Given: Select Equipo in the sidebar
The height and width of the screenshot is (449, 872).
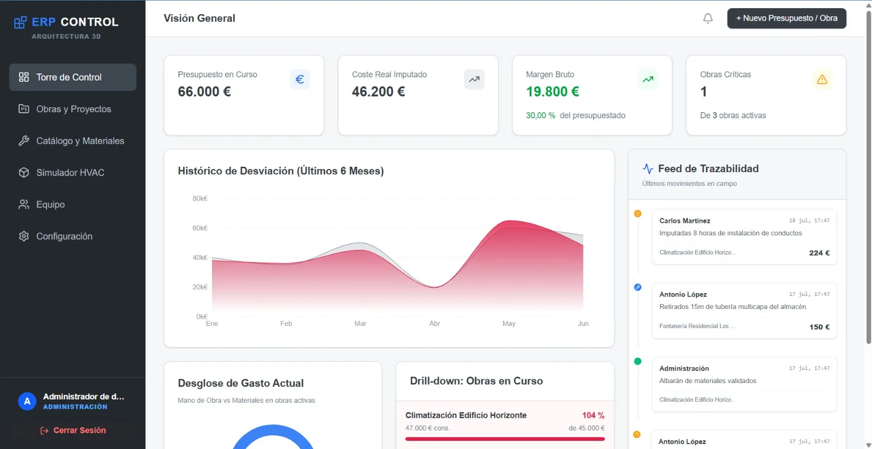Looking at the screenshot, I should pos(72,204).
